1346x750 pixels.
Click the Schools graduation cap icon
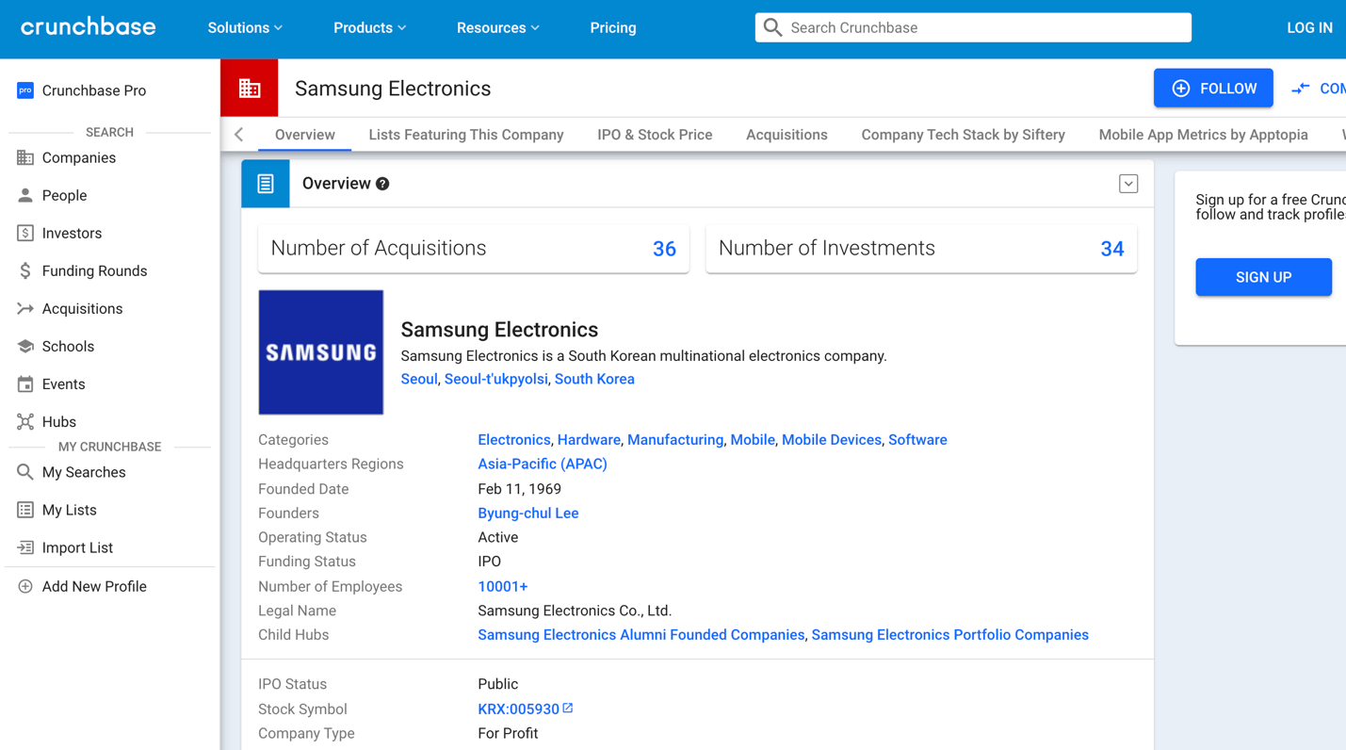tap(25, 347)
